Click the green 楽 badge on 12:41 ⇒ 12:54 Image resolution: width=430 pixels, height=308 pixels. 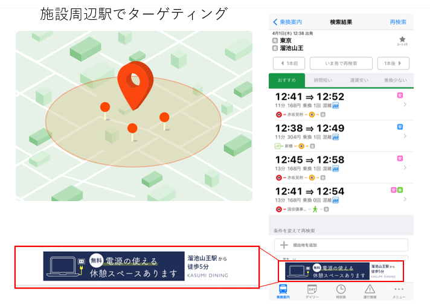pos(400,190)
